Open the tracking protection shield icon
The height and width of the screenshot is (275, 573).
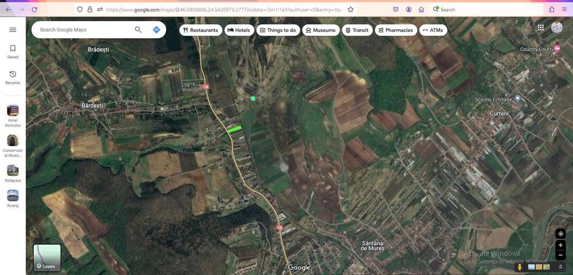[x=80, y=10]
